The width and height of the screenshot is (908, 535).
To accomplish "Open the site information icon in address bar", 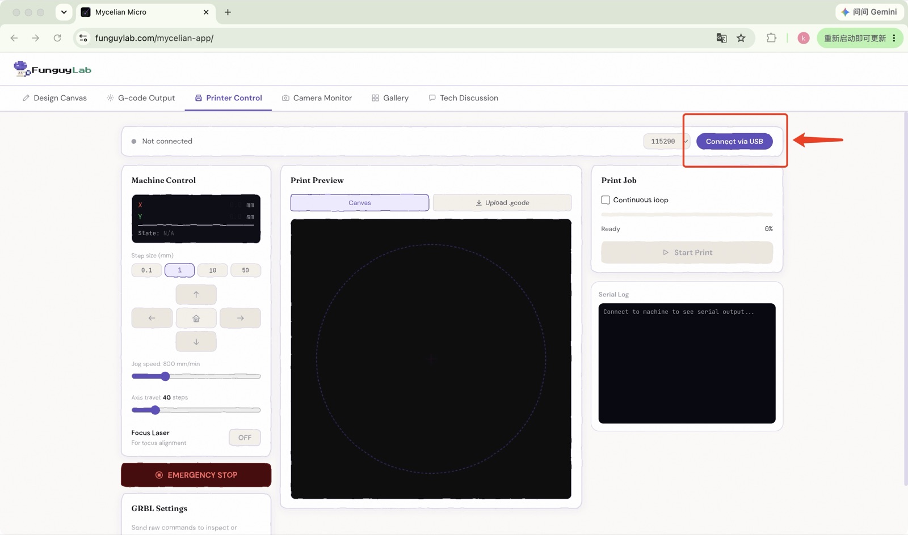I will 83,38.
